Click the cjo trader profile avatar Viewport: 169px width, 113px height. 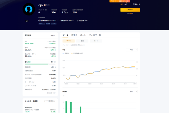(28, 9)
